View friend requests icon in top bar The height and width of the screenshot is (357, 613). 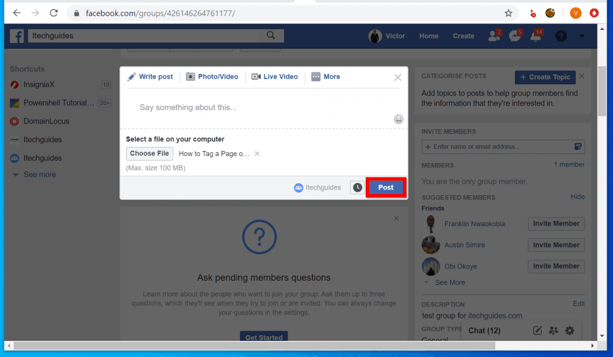494,36
